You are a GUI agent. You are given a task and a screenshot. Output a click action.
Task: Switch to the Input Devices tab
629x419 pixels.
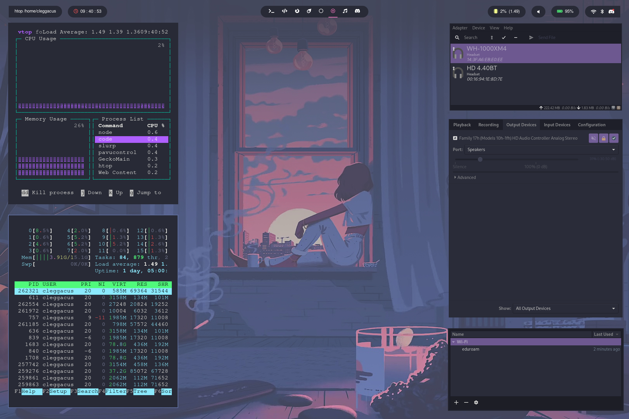[557, 125]
